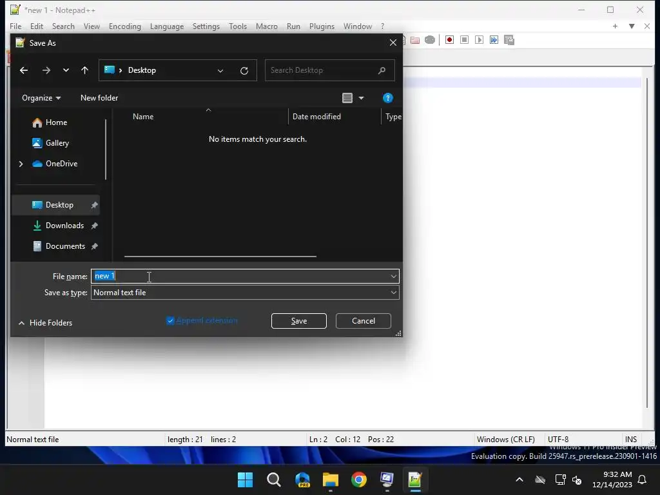The height and width of the screenshot is (495, 660).
Task: Launch Google Chrome from taskbar
Action: 358,480
